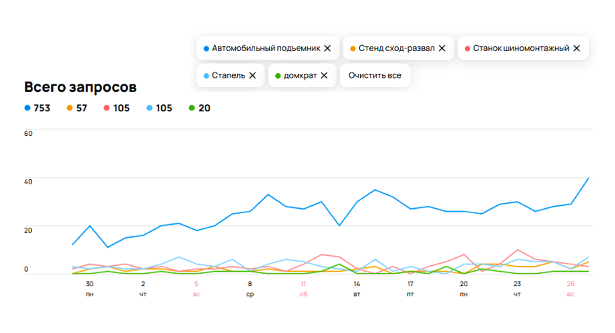Click the Очистить все button
This screenshot has width=615, height=333.
[x=375, y=75]
